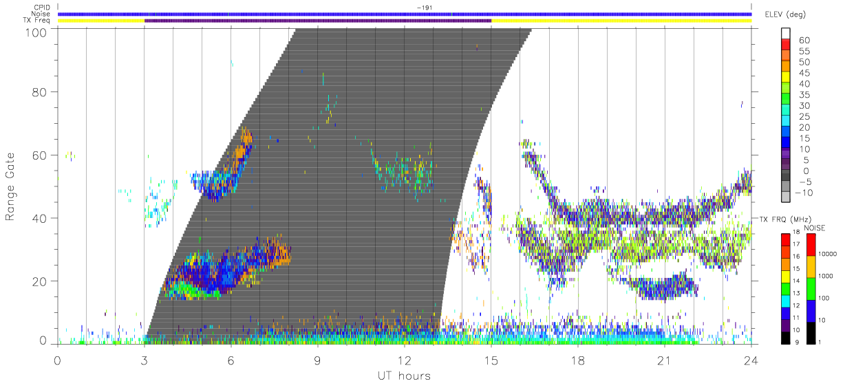The width and height of the screenshot is (845, 390).
Task: Click tick label 24 on UT hours axis
Action: 751,360
